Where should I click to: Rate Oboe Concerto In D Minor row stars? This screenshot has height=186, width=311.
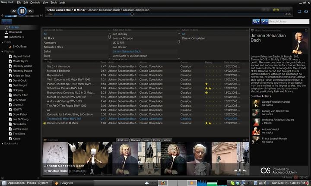[x=213, y=123]
